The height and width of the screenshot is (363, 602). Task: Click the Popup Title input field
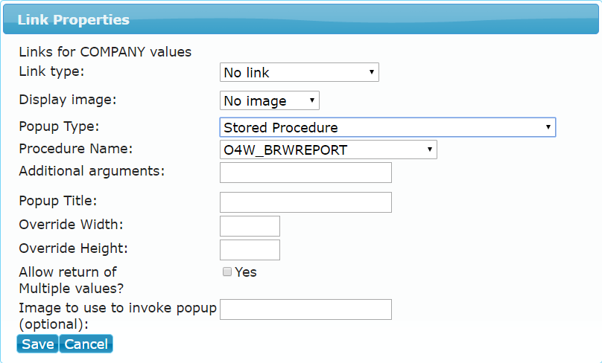305,202
